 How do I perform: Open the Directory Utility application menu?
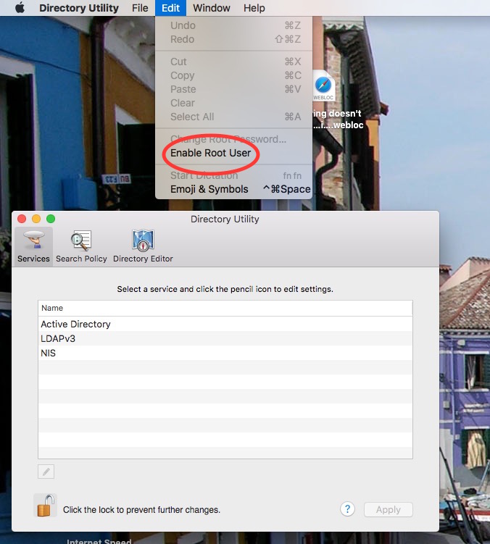79,8
